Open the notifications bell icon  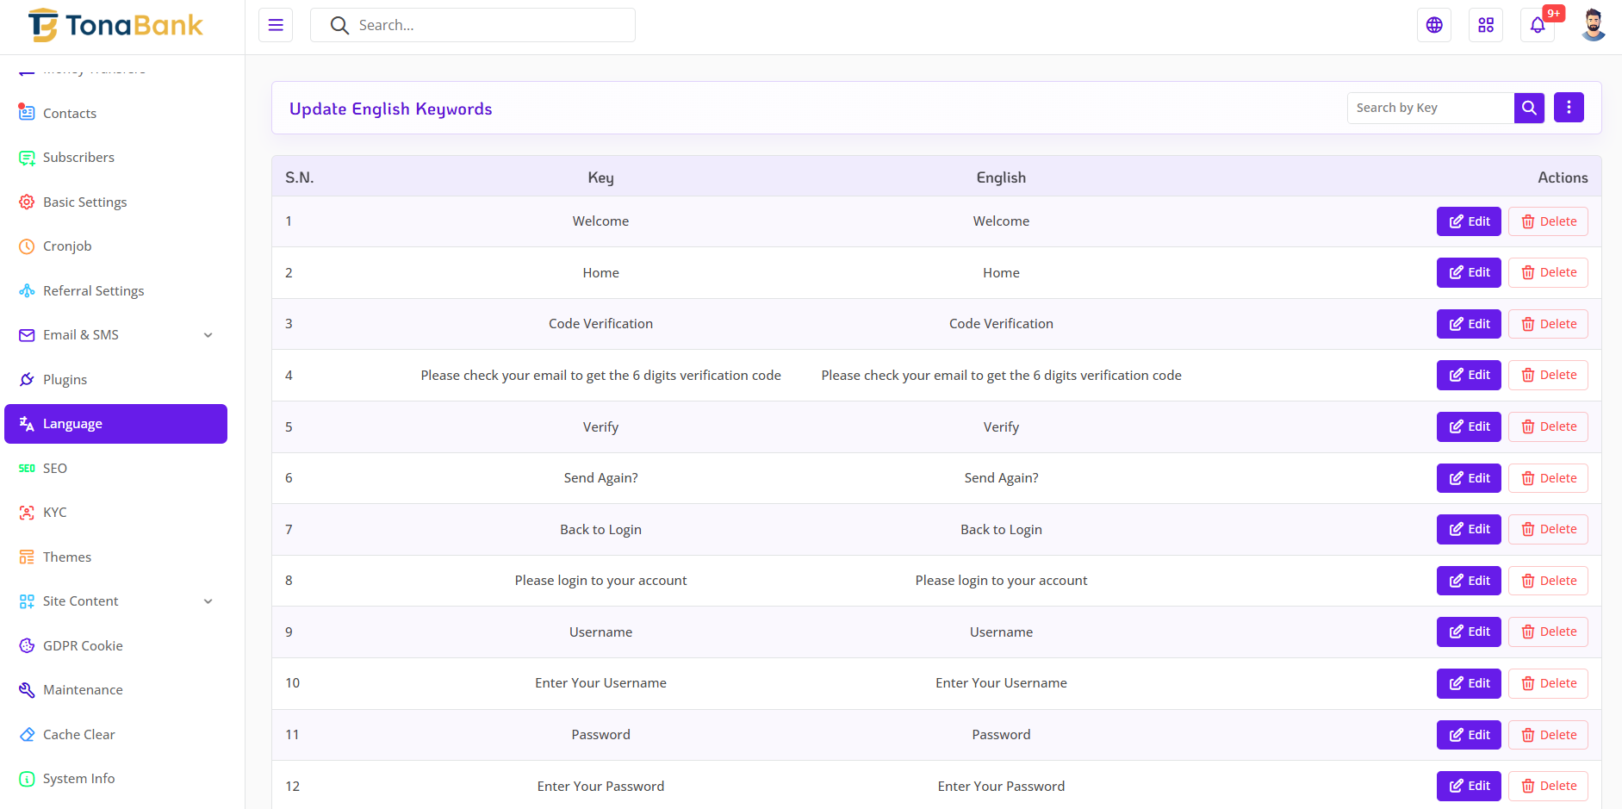(x=1538, y=25)
